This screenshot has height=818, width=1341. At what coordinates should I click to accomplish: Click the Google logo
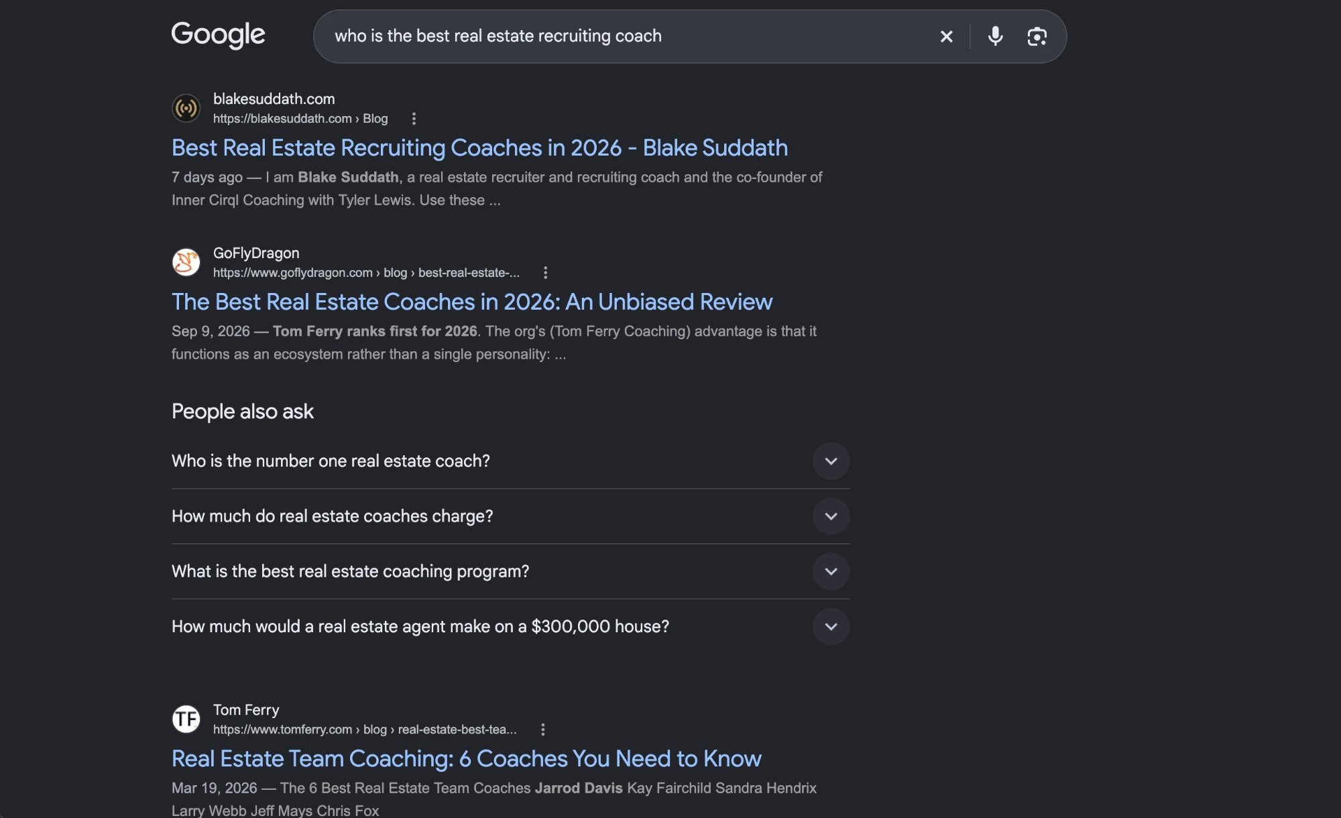click(x=218, y=35)
